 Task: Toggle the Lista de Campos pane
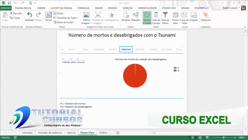pyautogui.click(x=156, y=18)
